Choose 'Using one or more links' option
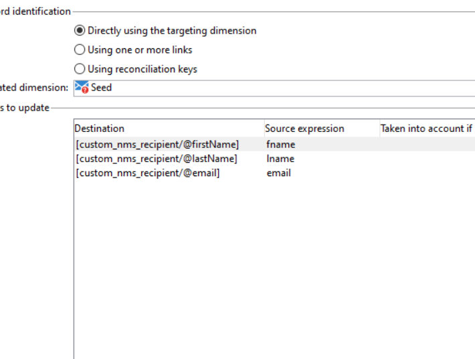475x359 pixels. 80,50
